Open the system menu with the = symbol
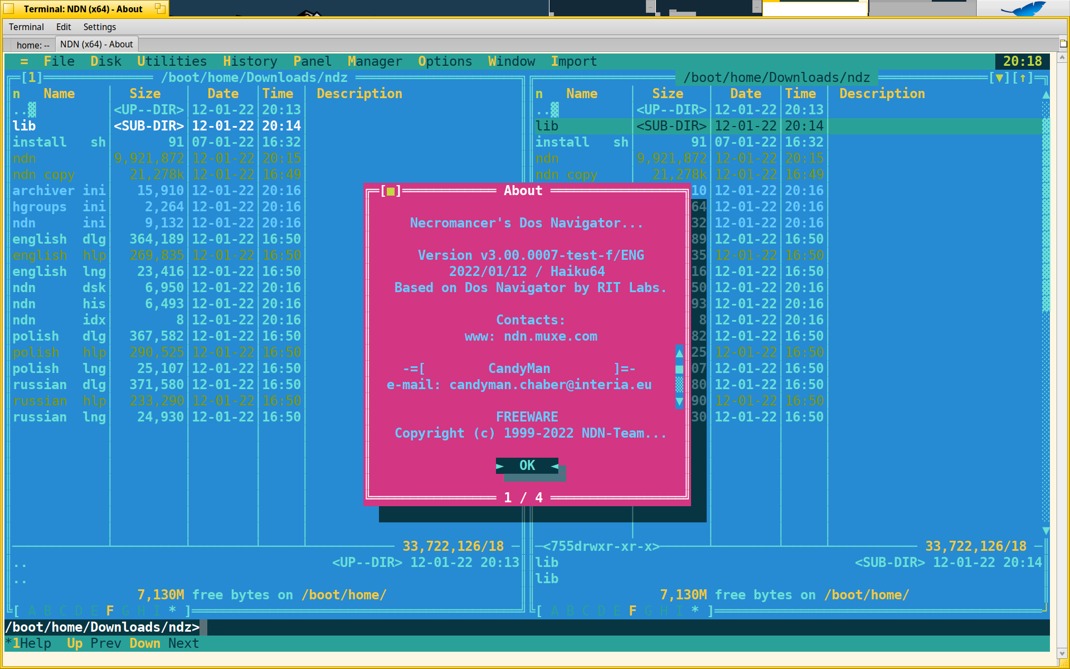Viewport: 1070px width, 669px height. coord(24,61)
